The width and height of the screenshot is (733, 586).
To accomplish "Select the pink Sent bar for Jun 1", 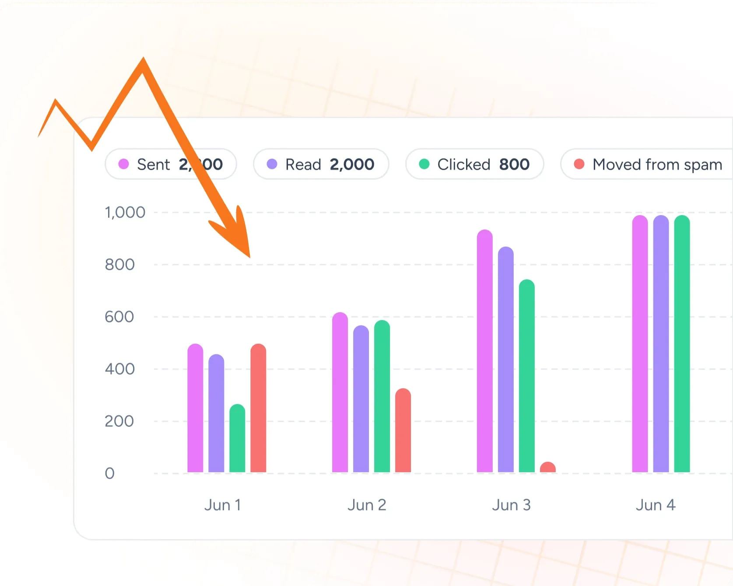I will pyautogui.click(x=195, y=408).
